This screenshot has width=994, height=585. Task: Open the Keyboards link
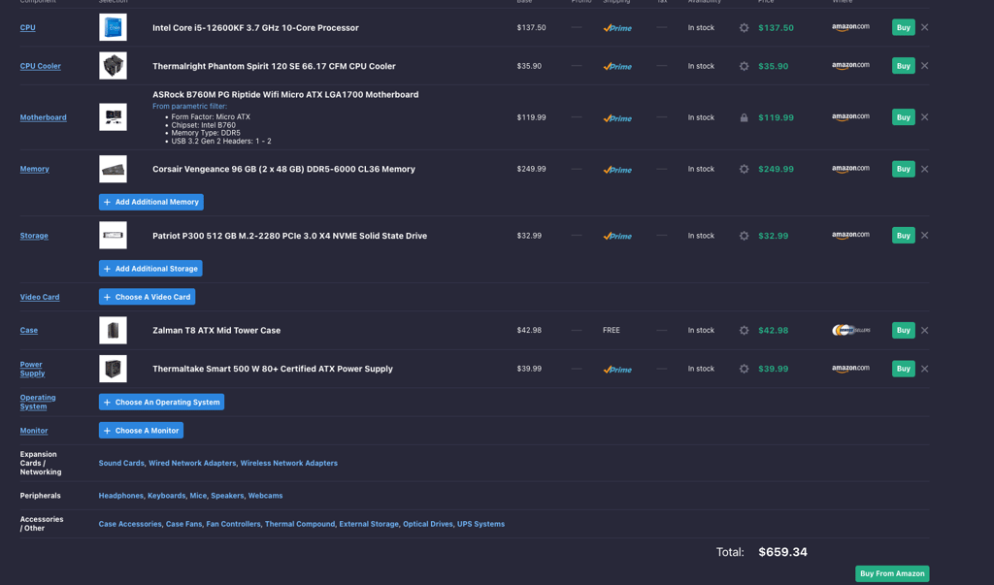167,496
